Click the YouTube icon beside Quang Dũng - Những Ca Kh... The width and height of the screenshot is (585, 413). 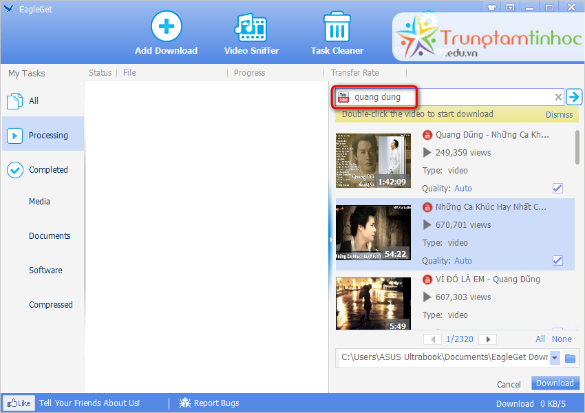click(x=427, y=135)
